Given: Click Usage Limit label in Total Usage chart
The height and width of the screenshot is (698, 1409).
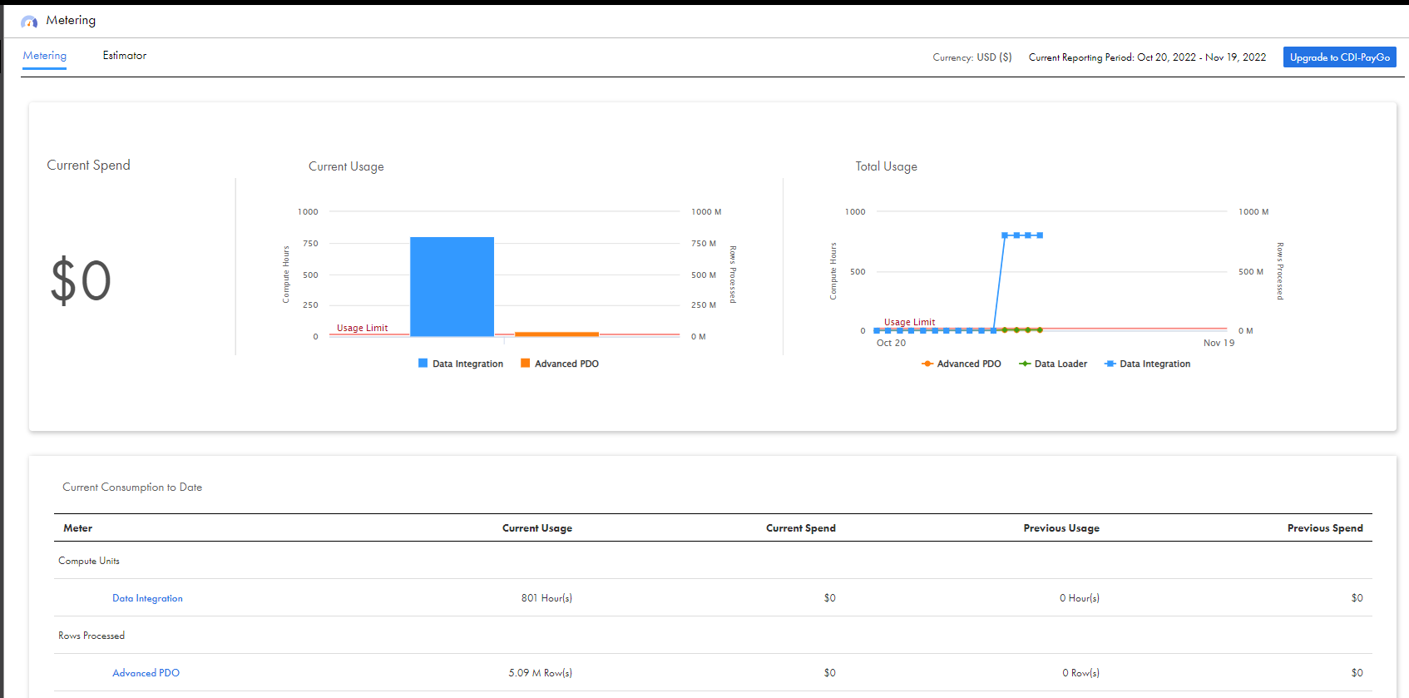Looking at the screenshot, I should point(909,322).
